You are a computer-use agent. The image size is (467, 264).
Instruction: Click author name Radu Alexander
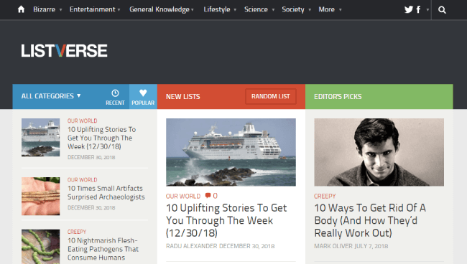(192, 246)
